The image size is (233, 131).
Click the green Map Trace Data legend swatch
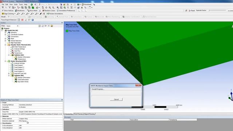[67, 31]
